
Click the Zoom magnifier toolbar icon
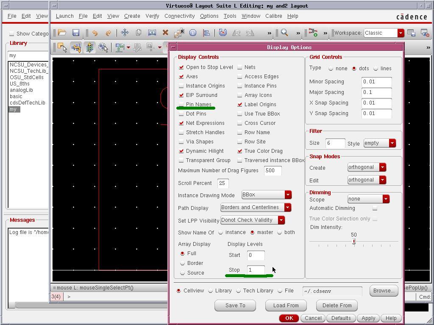pos(284,33)
